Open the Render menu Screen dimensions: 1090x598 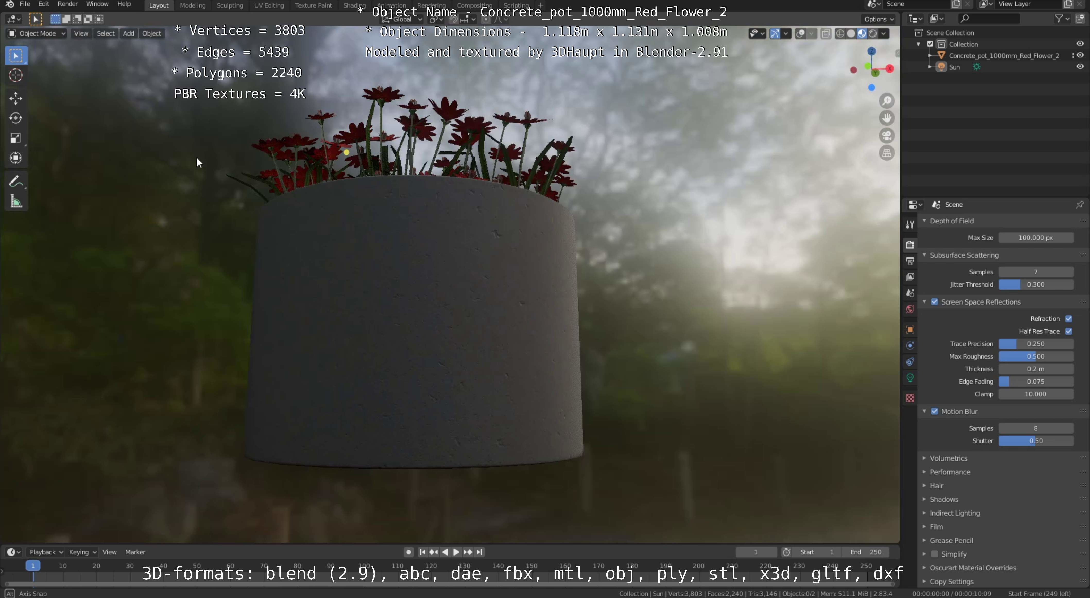click(x=68, y=4)
